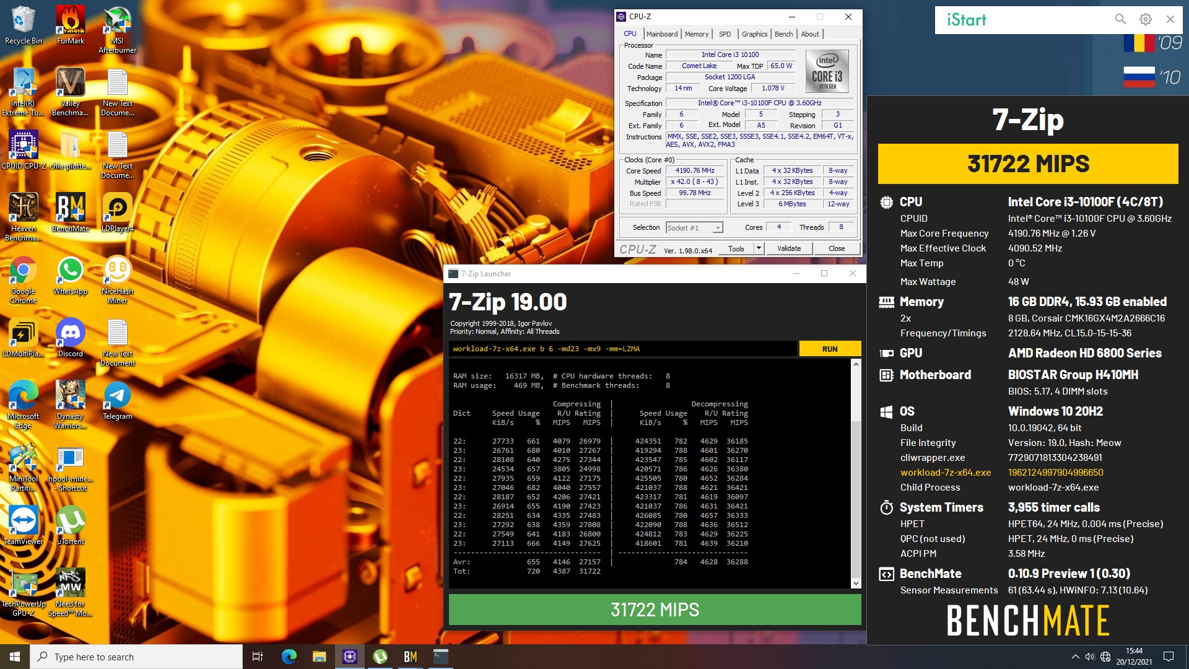Click scrollbar up arrow in 7-Zip output
Screen dimensions: 1189x669
pyautogui.click(x=856, y=364)
